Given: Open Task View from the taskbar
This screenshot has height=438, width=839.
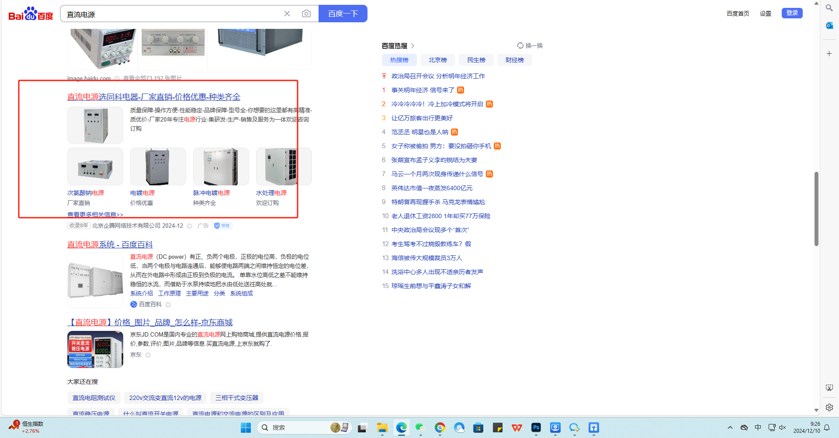Looking at the screenshot, I should click(362, 428).
